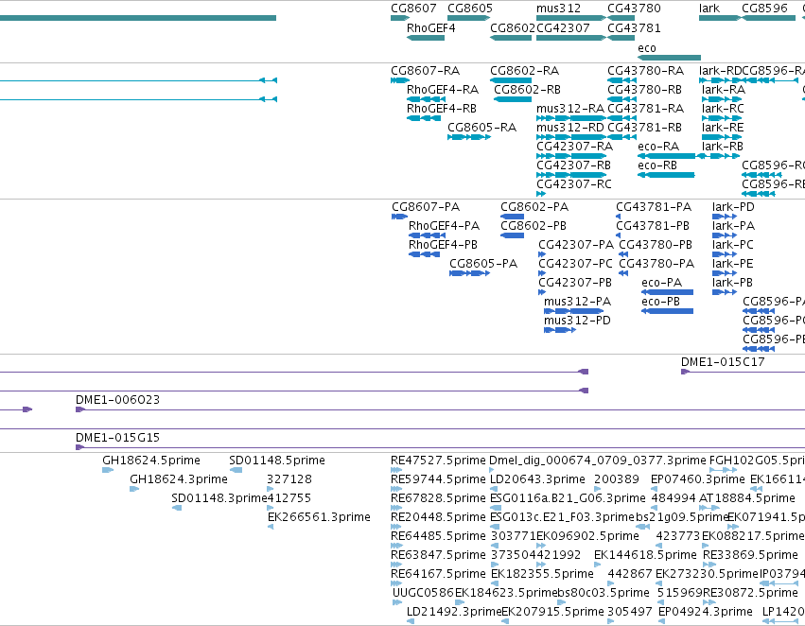Image resolution: width=805 pixels, height=626 pixels.
Task: Click the CG43781-RB transcript label
Action: pos(644,128)
